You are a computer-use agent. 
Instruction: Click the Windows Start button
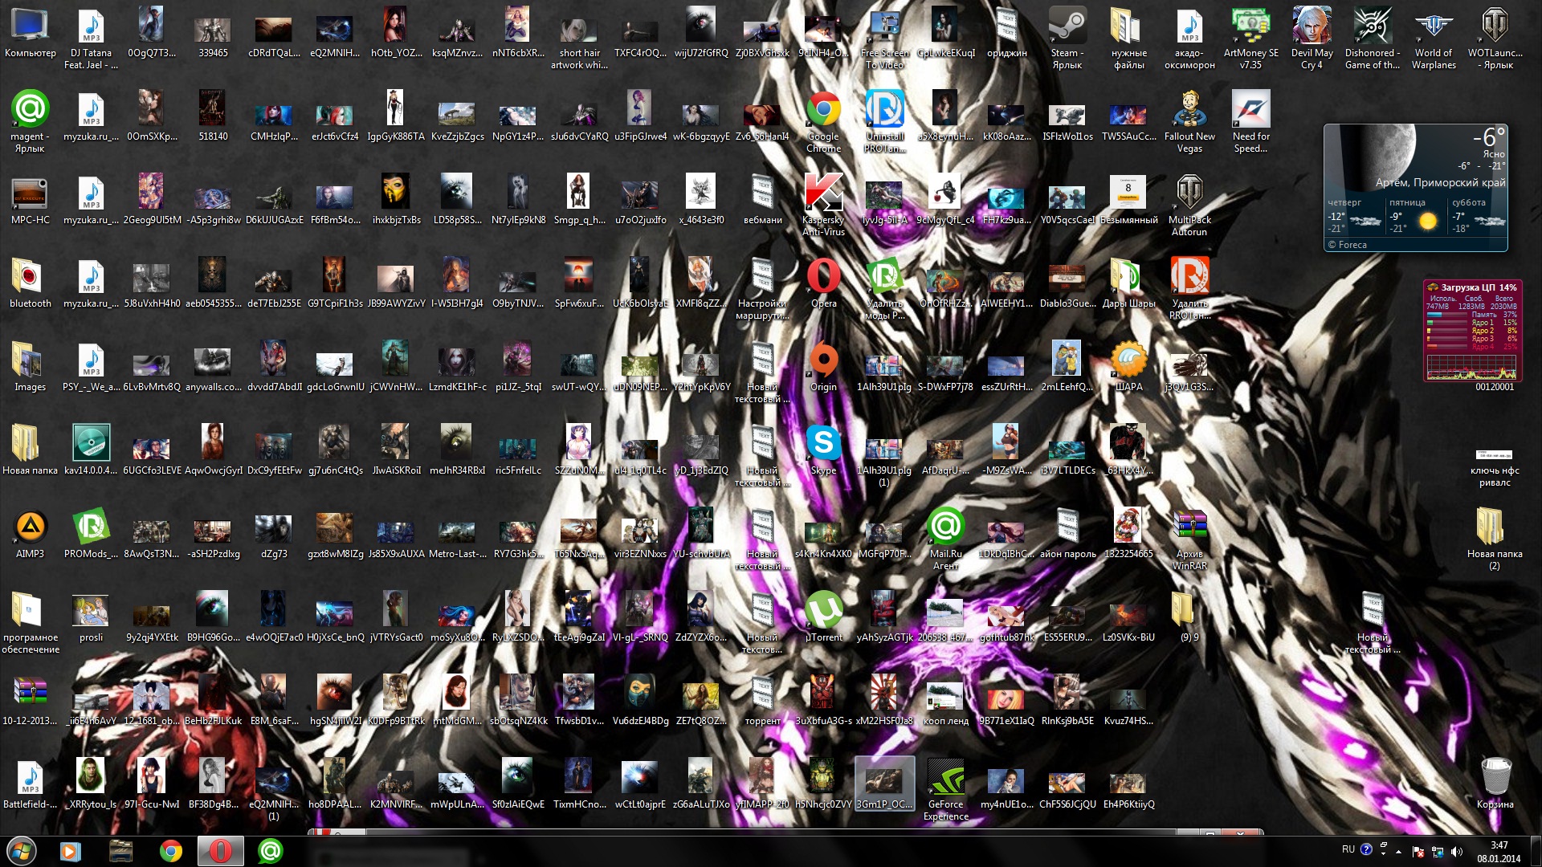tap(22, 850)
